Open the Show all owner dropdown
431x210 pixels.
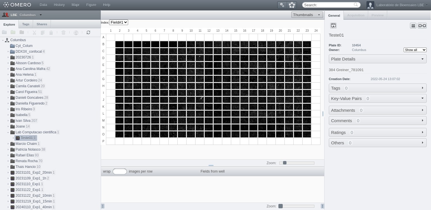pos(415,50)
